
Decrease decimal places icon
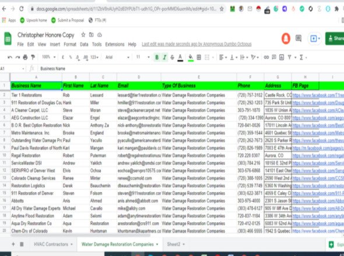point(78,58)
